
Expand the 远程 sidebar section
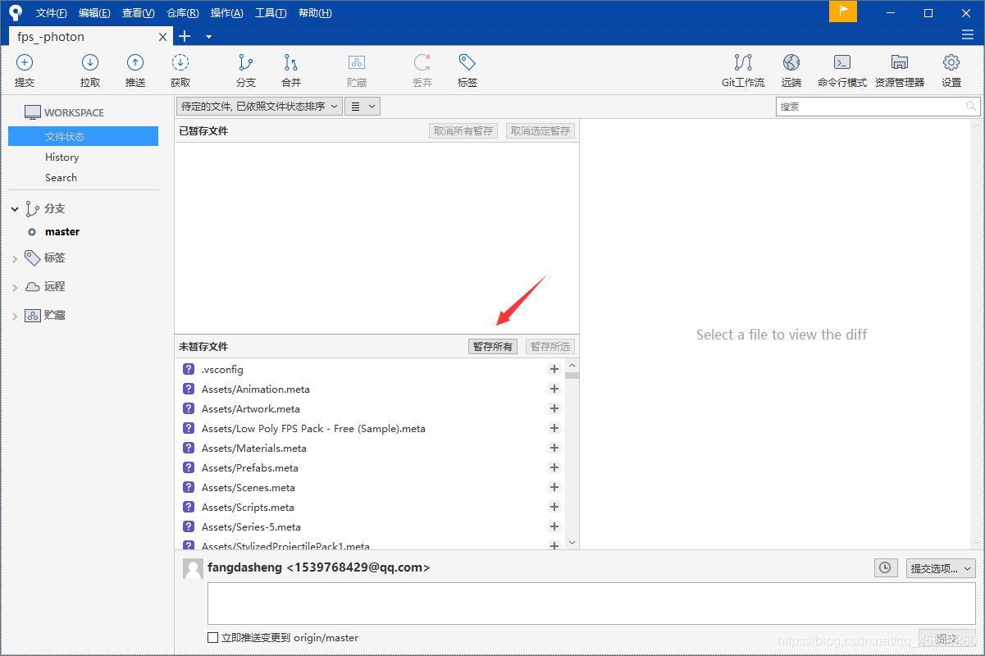[x=15, y=287]
